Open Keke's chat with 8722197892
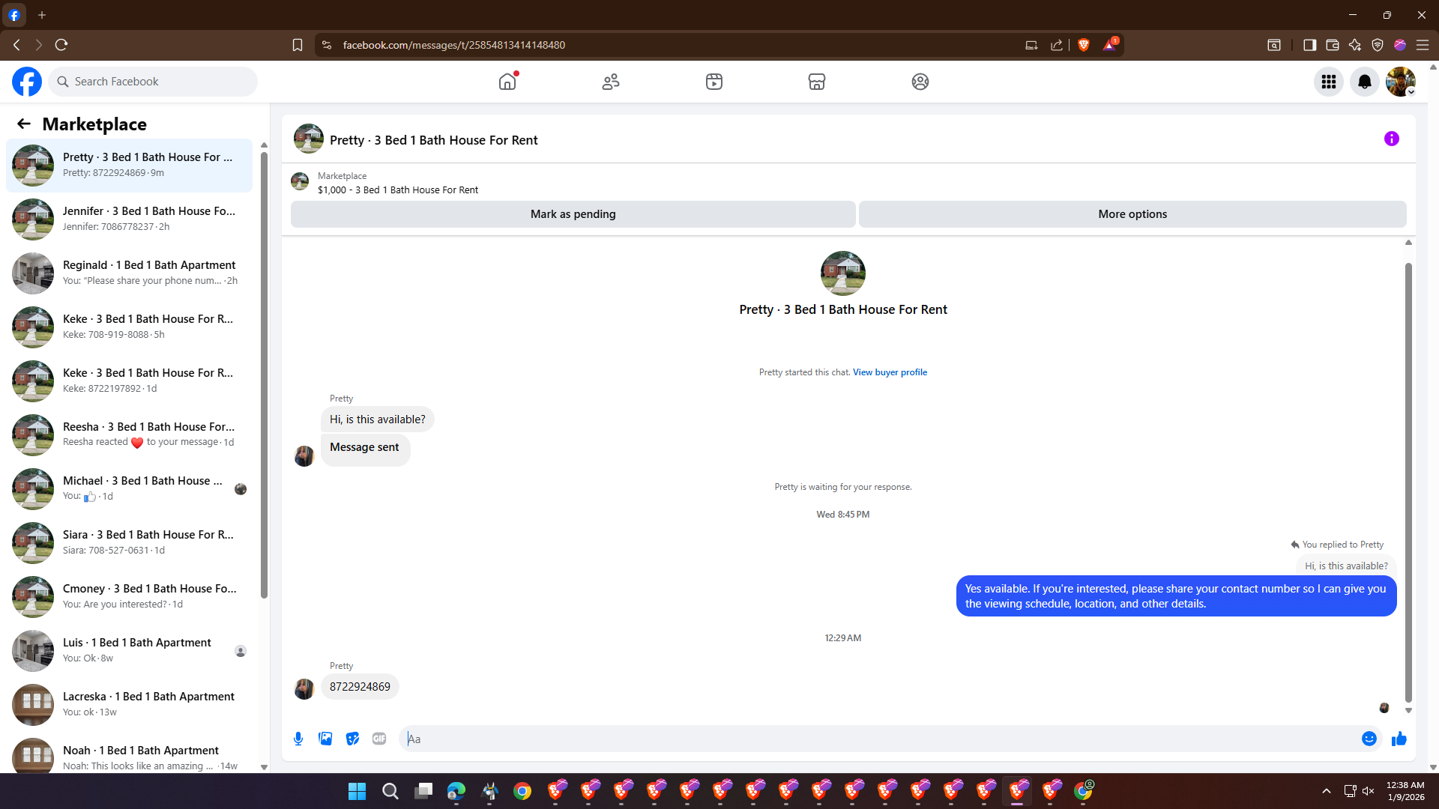Image resolution: width=1439 pixels, height=809 pixels. pos(129,381)
